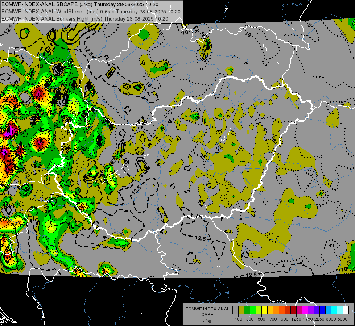Choose the dark red swatch before 1250
The width and height of the screenshot is (355, 326).
(x=294, y=310)
